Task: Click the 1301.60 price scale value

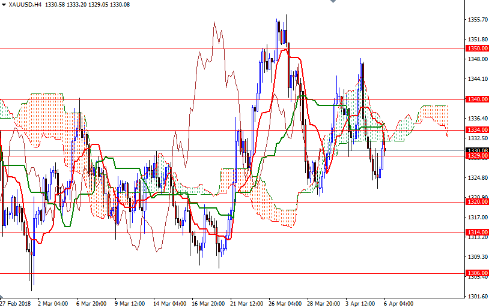Action: pos(478,296)
